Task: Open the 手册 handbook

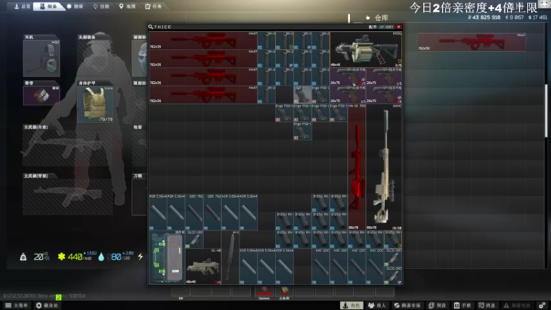Action: [x=462, y=305]
